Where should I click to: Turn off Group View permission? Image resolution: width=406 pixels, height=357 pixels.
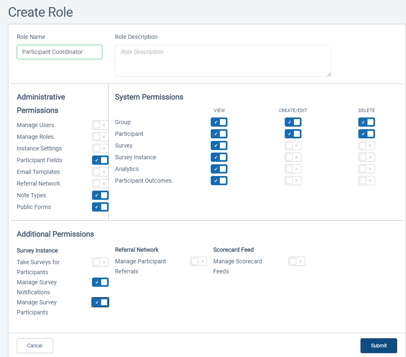(x=219, y=122)
